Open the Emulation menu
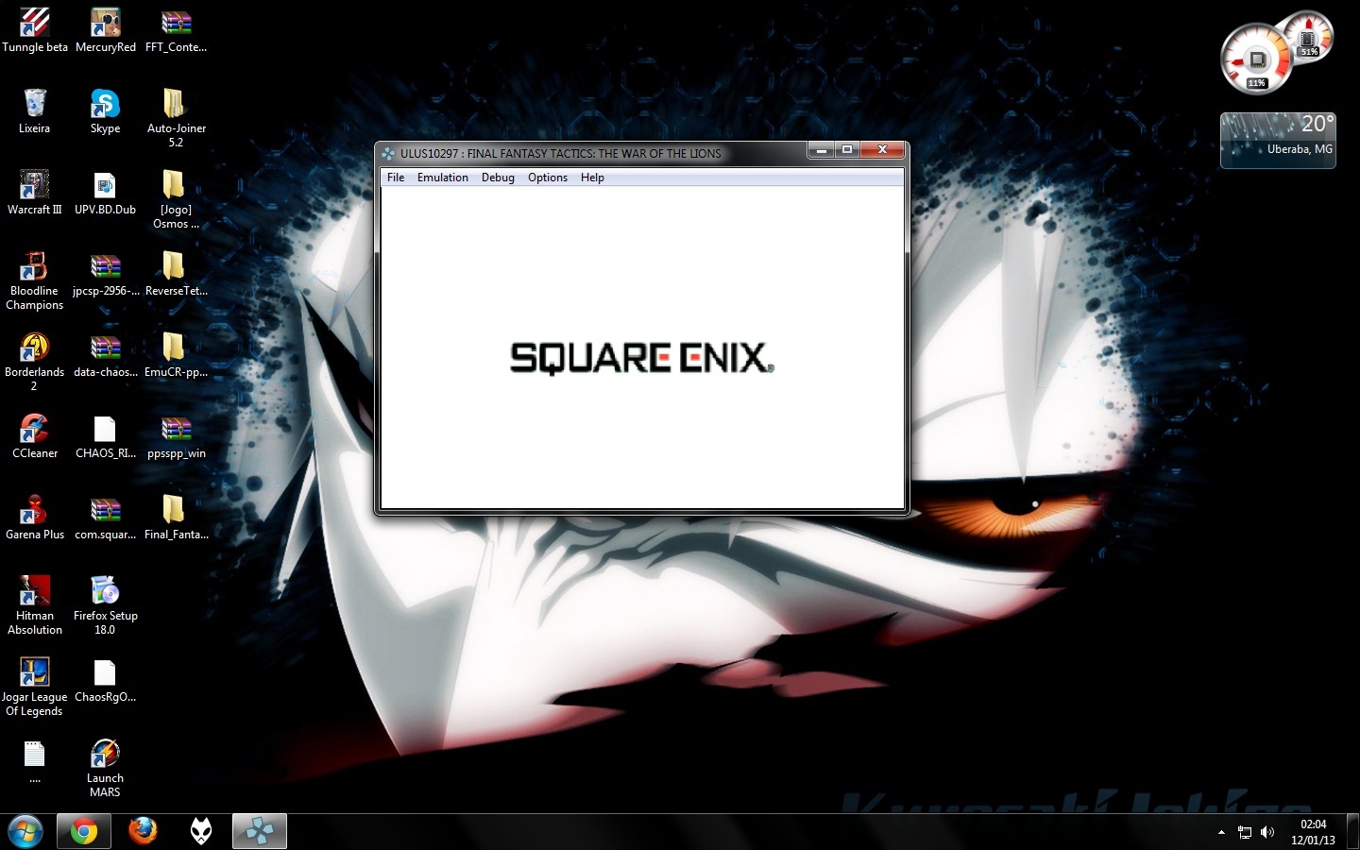The height and width of the screenshot is (850, 1360). tap(442, 178)
